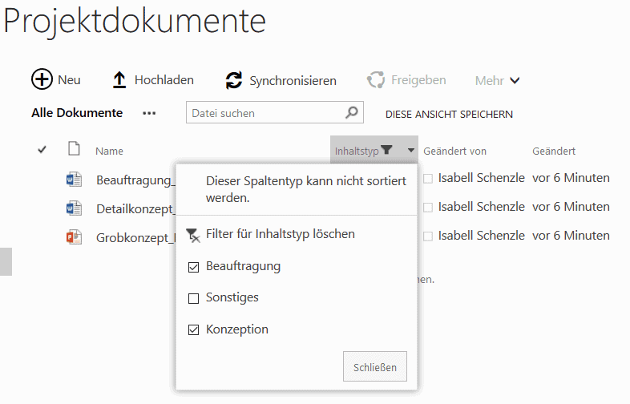Click the Schließen button
This screenshot has width=630, height=404.
pos(375,366)
